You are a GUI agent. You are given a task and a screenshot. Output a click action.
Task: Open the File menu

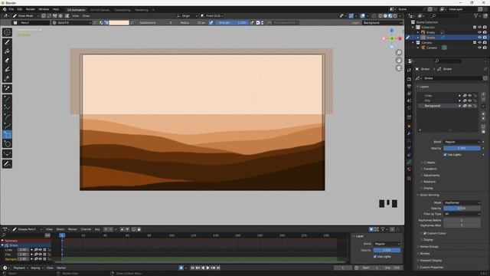tap(11, 9)
